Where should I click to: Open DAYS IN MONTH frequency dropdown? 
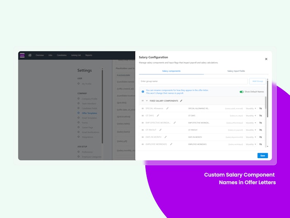251,137
